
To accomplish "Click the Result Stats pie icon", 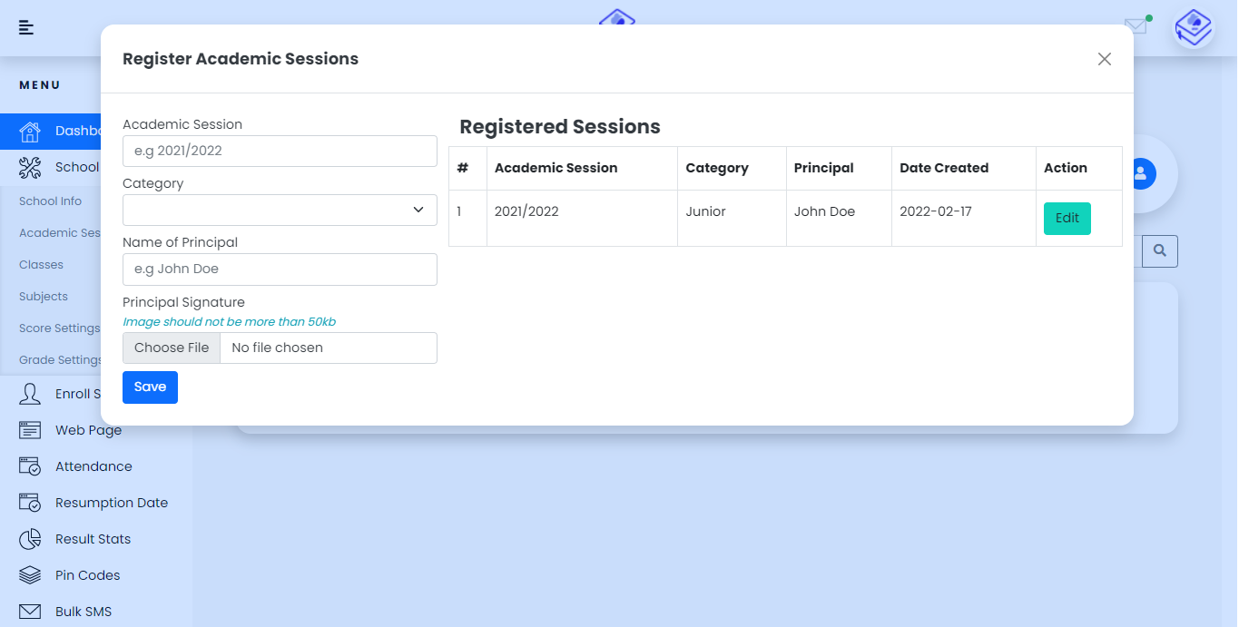I will coord(30,539).
